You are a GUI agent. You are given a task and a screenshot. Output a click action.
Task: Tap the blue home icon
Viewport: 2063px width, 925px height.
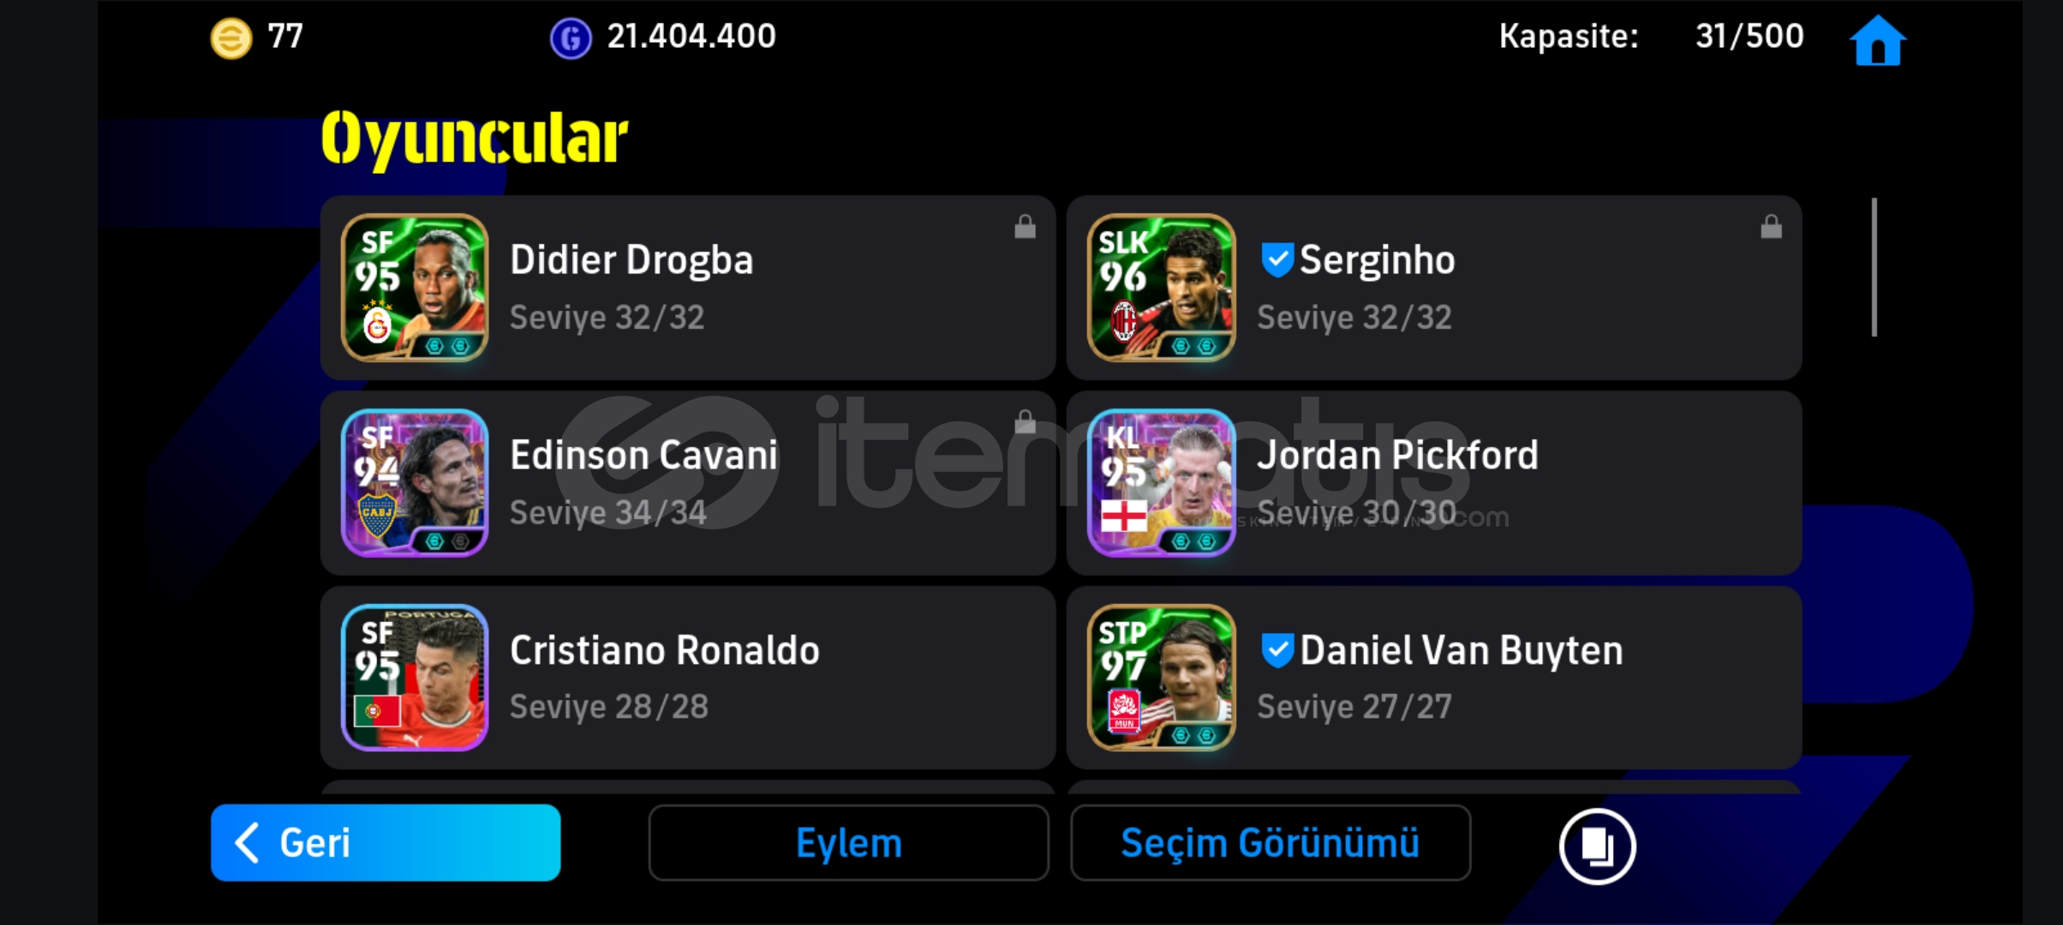1878,40
